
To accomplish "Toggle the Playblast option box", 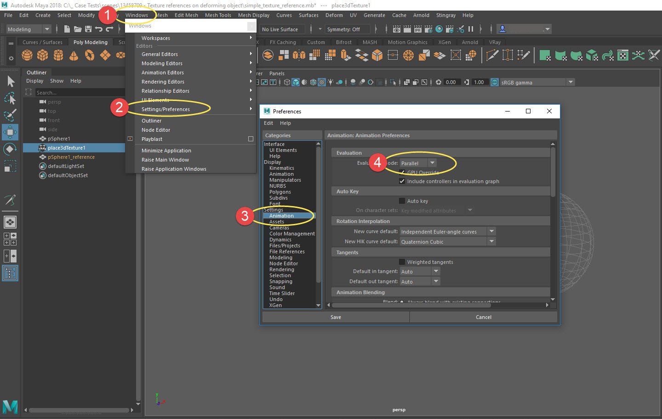I will [x=251, y=139].
